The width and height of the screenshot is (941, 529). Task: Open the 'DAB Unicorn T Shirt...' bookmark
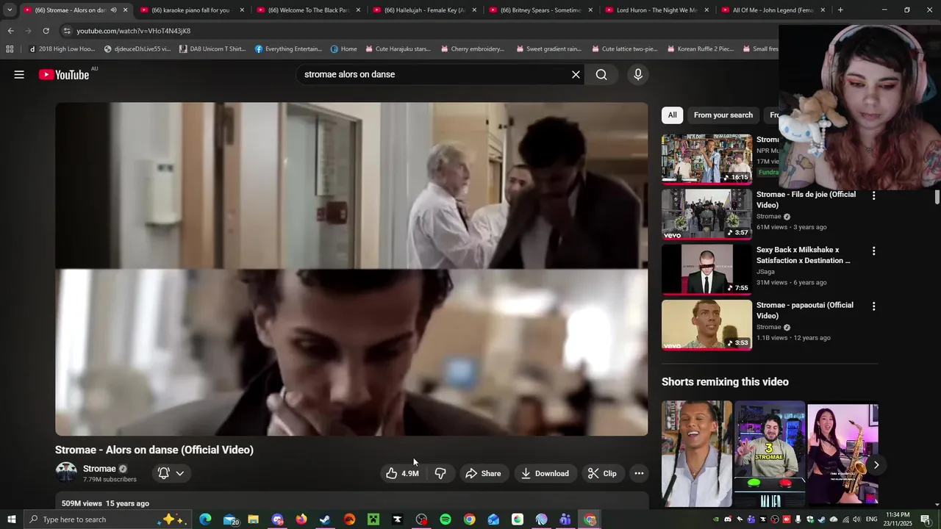[212, 49]
